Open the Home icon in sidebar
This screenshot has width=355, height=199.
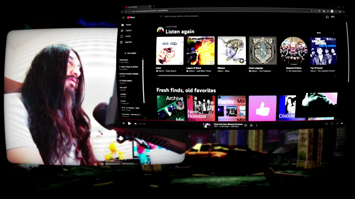[122, 25]
